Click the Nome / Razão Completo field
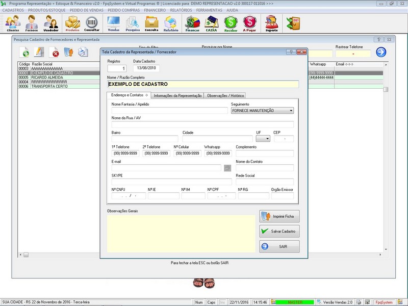408x306 pixels. 202,84
